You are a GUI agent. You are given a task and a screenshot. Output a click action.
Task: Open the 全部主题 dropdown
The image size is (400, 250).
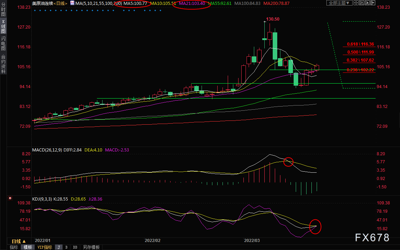[339, 3]
